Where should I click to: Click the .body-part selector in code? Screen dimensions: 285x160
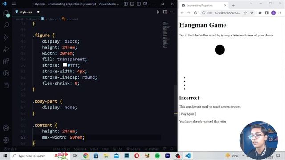point(45,101)
